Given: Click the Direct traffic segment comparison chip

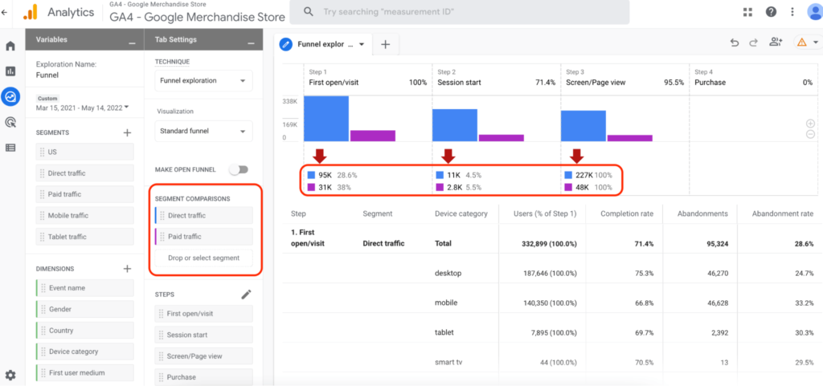Looking at the screenshot, I should 203,215.
